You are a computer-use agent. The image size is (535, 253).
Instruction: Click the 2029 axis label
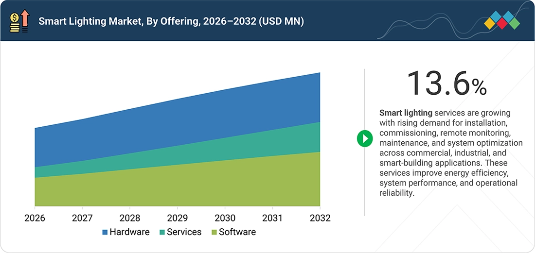coord(178,218)
